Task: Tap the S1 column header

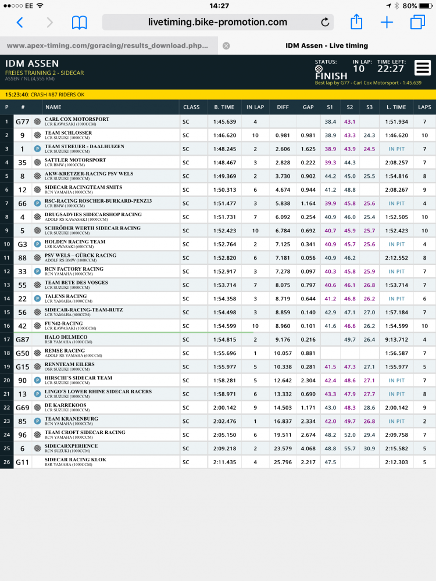Action: pos(330,107)
